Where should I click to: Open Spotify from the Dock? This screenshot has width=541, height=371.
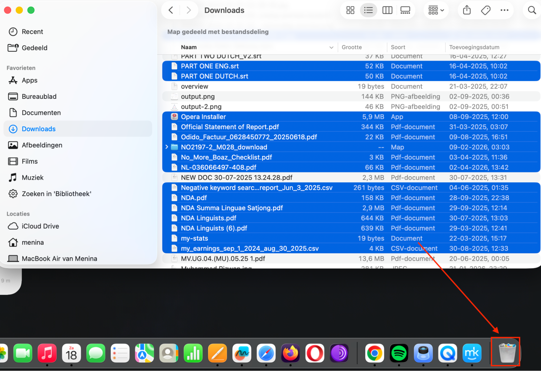[x=399, y=353]
